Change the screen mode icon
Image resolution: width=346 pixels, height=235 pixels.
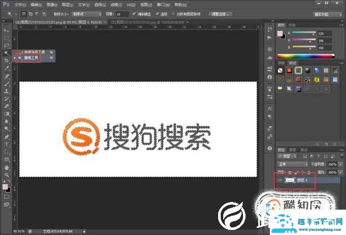pos(7,205)
